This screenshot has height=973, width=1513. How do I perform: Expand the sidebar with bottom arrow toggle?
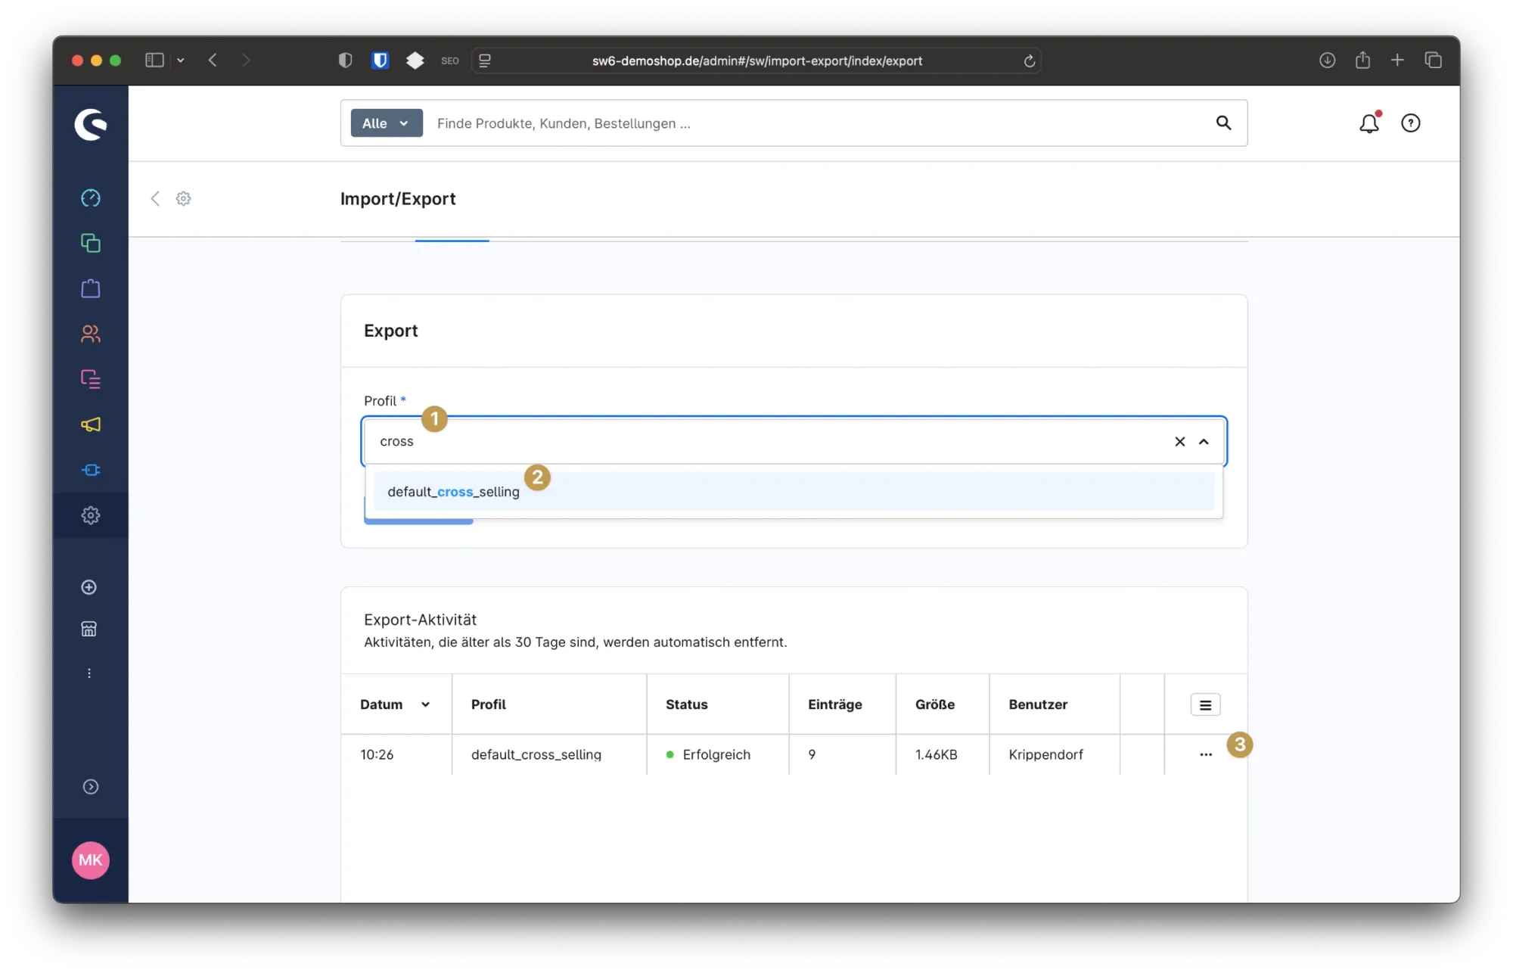tap(91, 787)
